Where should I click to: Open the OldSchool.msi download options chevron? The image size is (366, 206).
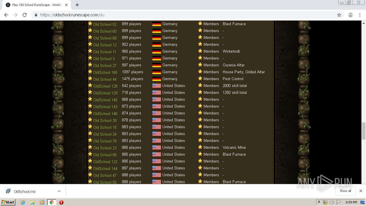pyautogui.click(x=59, y=191)
